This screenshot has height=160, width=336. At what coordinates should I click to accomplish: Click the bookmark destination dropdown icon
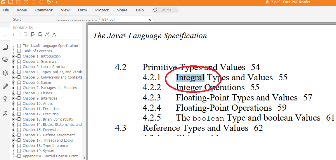coord(40,34)
